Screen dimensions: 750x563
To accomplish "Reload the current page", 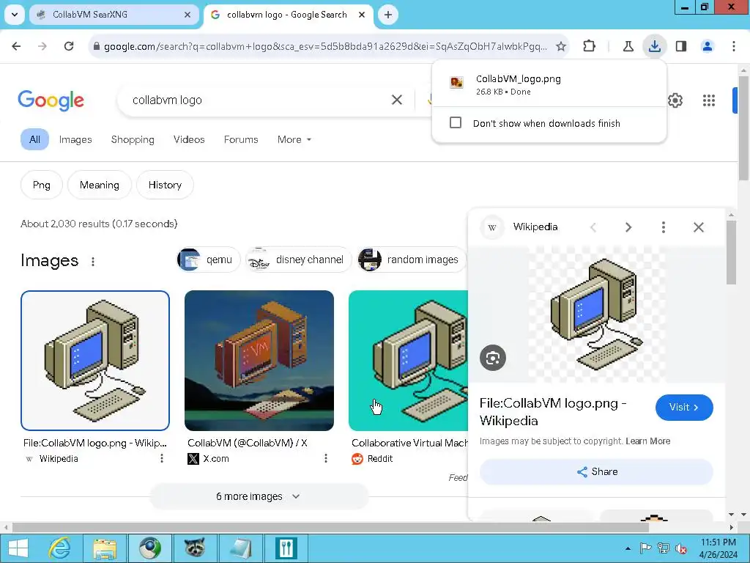I will (x=69, y=46).
